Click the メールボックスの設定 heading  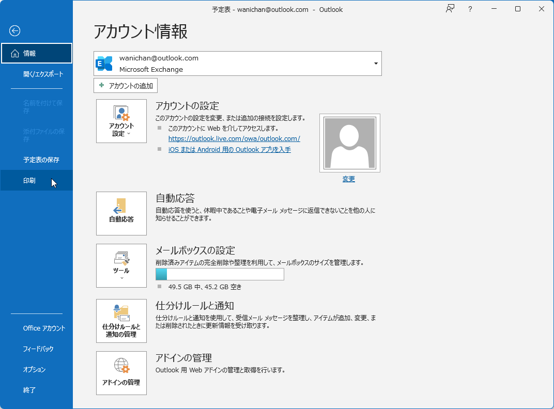[195, 250]
